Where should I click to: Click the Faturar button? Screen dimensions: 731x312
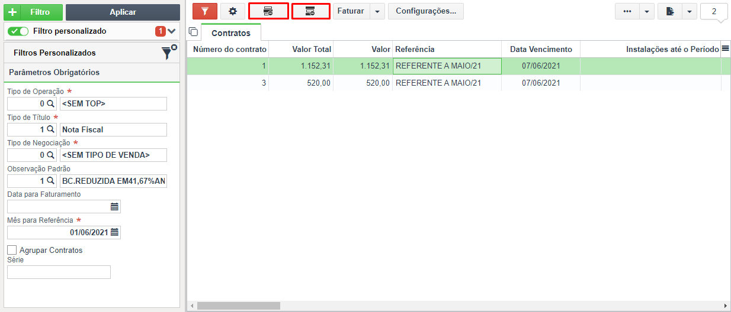(351, 11)
